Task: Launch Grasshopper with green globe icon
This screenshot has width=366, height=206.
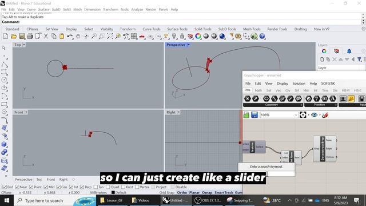Action: pos(254,36)
